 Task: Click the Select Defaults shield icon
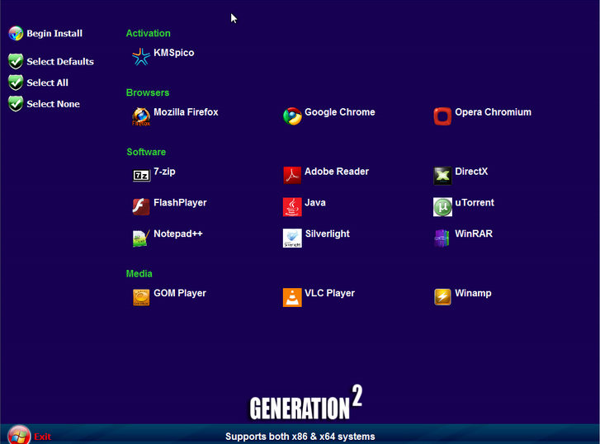click(x=16, y=61)
